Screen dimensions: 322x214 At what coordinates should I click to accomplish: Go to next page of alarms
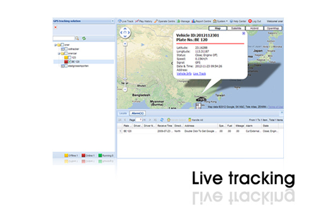click(x=150, y=120)
